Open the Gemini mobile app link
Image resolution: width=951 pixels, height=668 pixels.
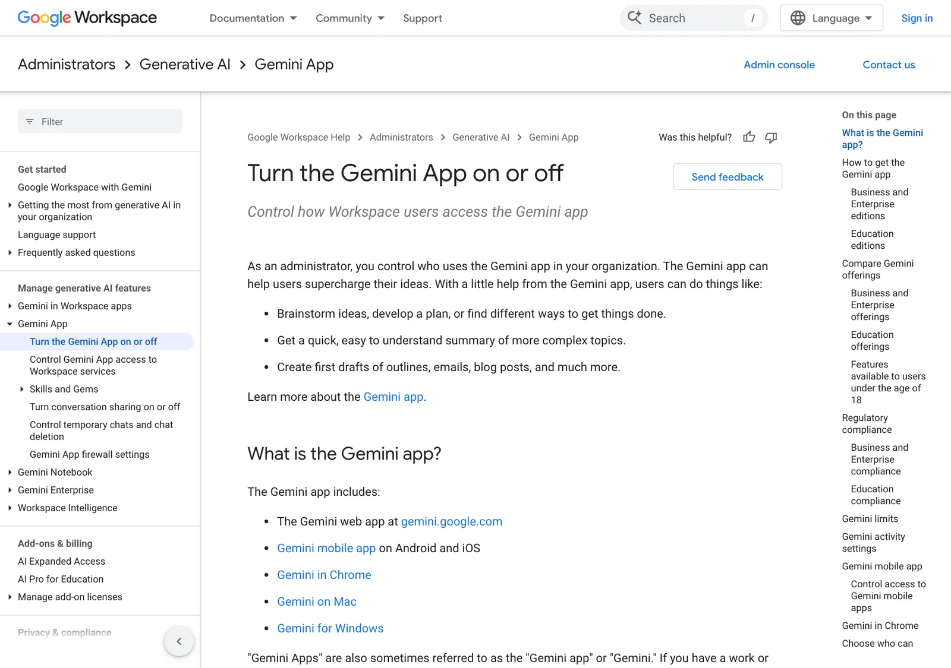point(326,548)
